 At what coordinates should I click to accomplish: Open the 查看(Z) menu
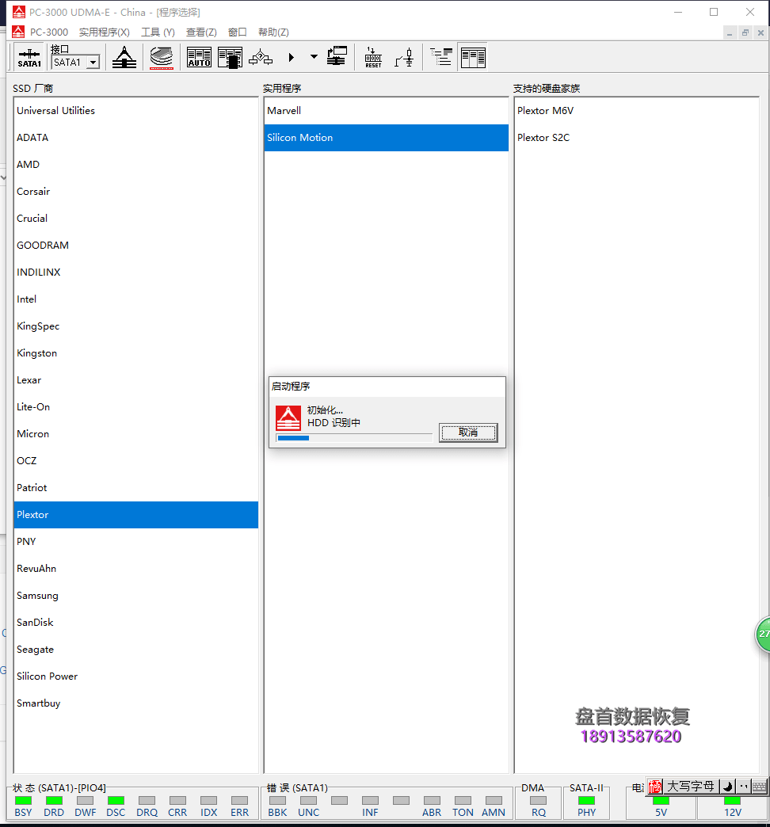201,32
